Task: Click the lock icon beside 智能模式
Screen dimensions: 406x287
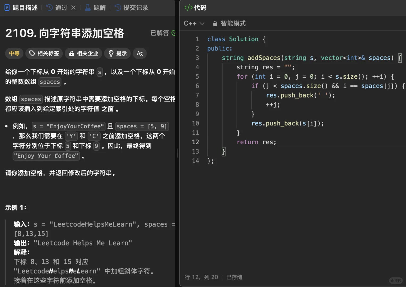Action: [215, 24]
